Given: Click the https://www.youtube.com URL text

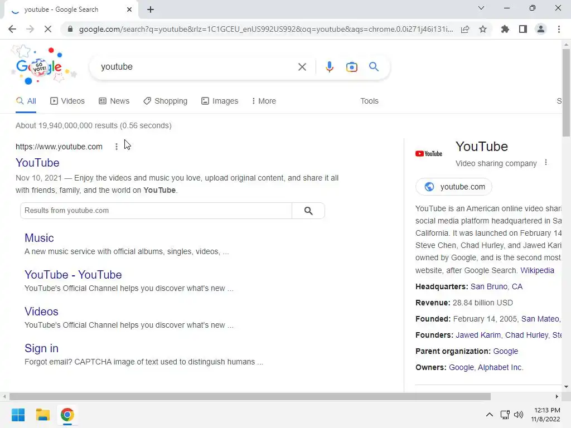Looking at the screenshot, I should 59,147.
